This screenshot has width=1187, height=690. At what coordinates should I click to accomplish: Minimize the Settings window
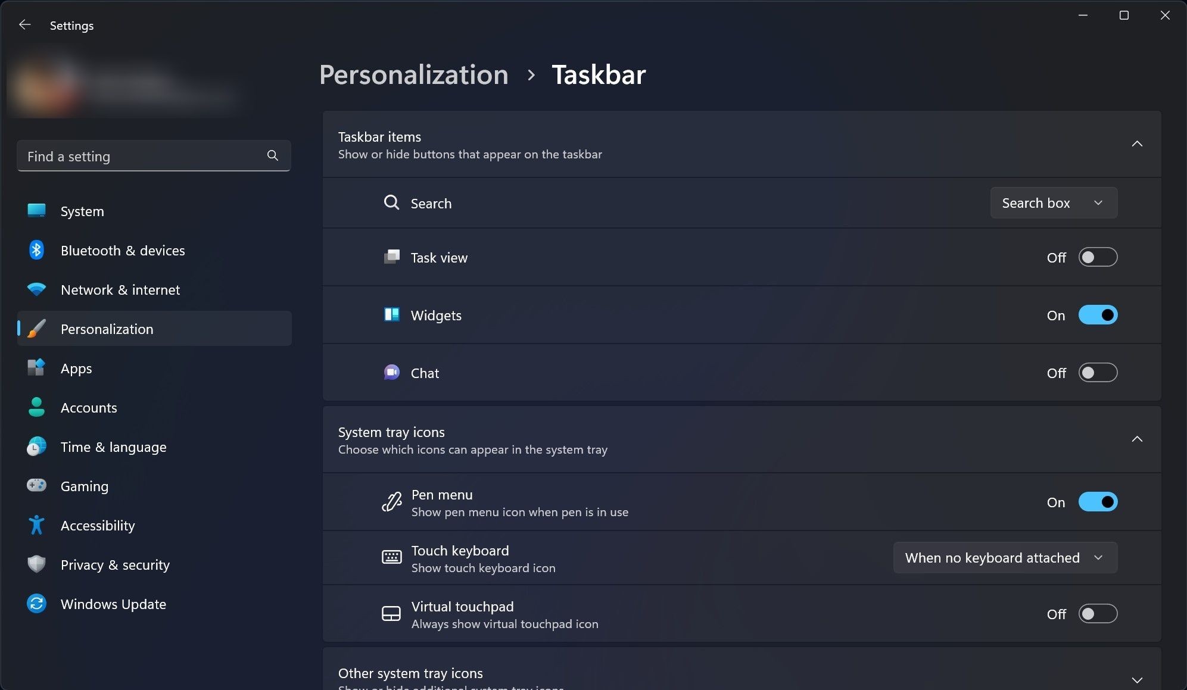point(1083,15)
